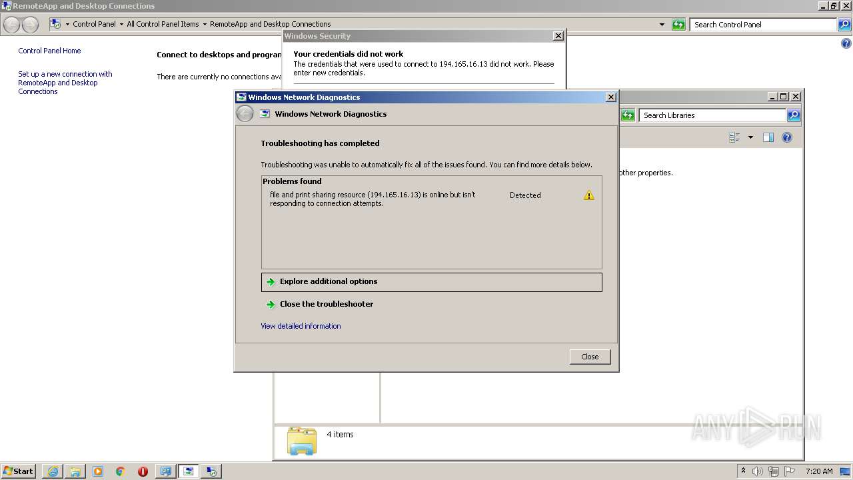
Task: Select Explore additional options
Action: (431, 282)
